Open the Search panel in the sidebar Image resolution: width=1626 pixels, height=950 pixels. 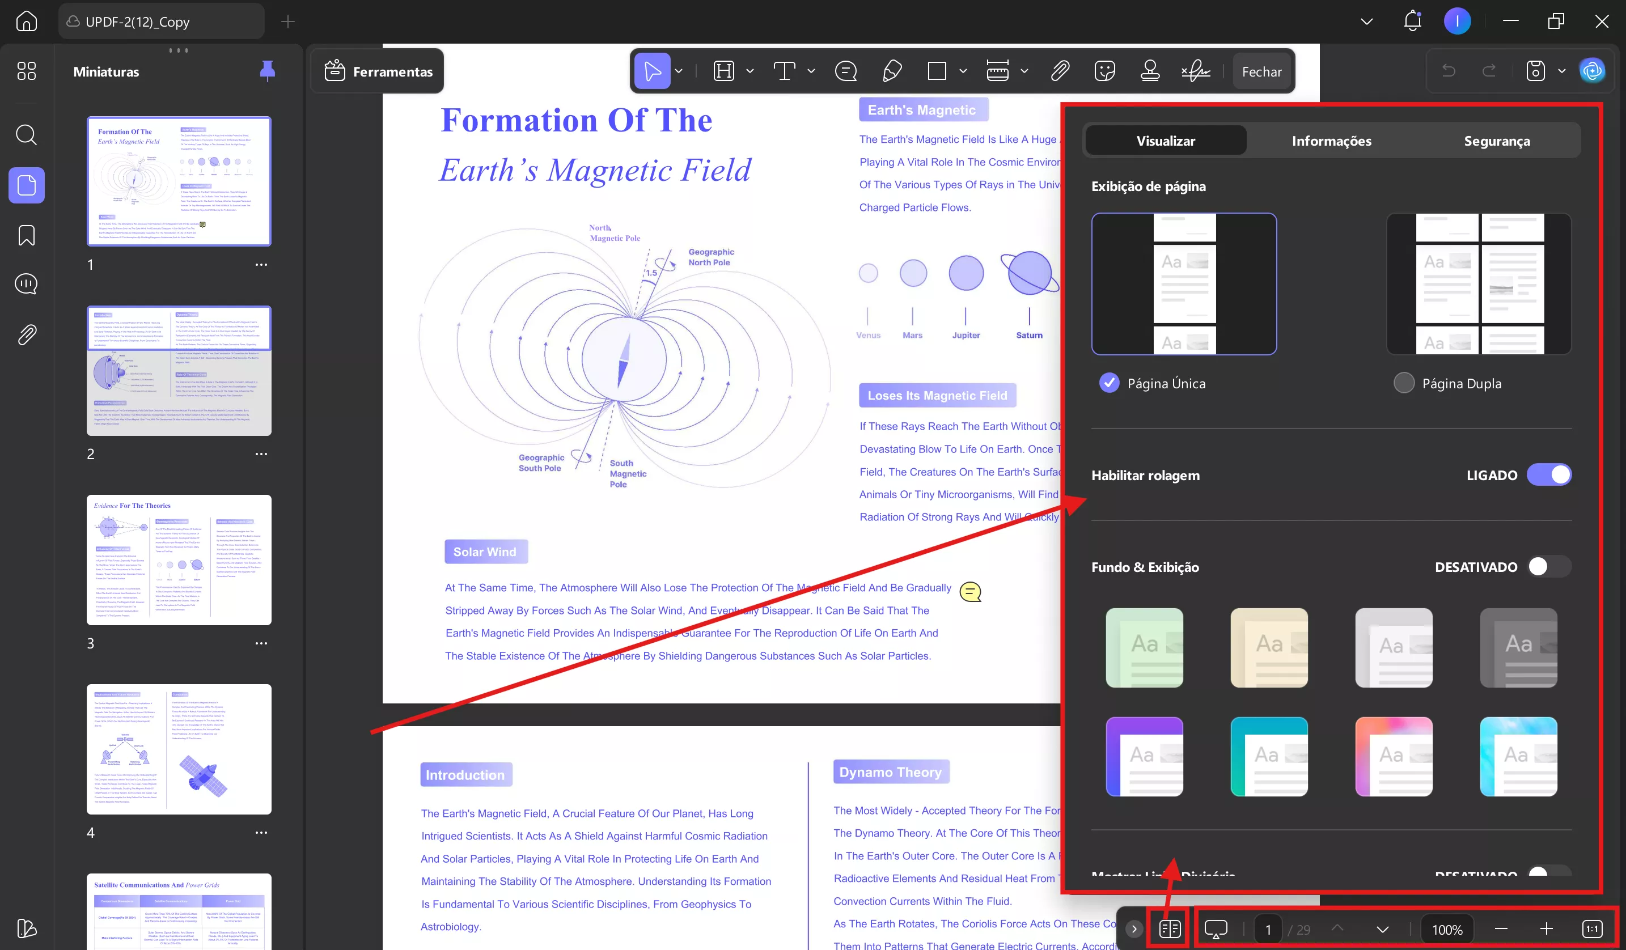click(x=27, y=135)
